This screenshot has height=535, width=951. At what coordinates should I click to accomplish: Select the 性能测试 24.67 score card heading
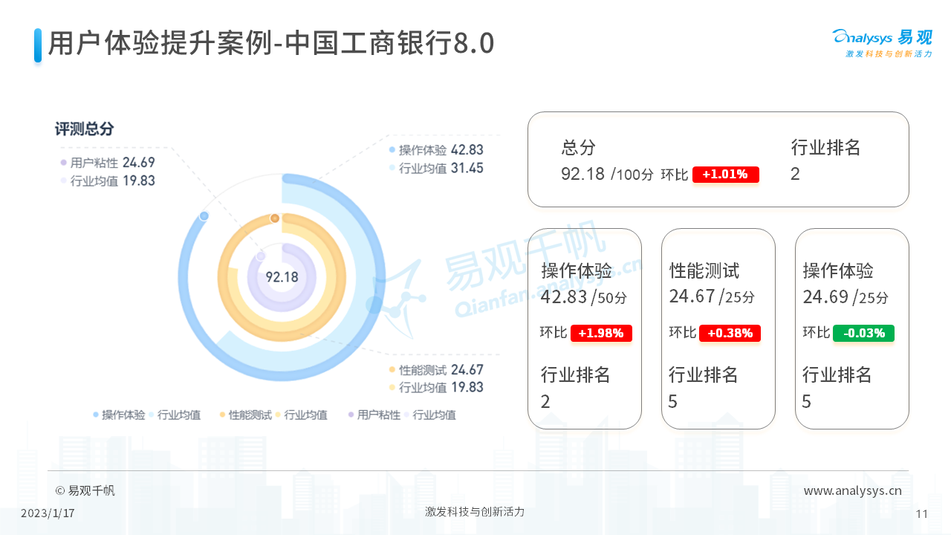(704, 270)
